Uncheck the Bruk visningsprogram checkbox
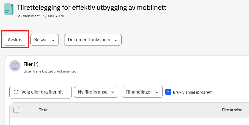 168,92
